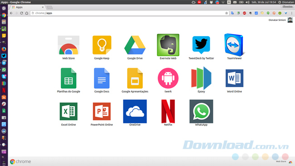Launch Word Online app
Image resolution: width=295 pixels, height=166 pixels.
[x=235, y=78]
